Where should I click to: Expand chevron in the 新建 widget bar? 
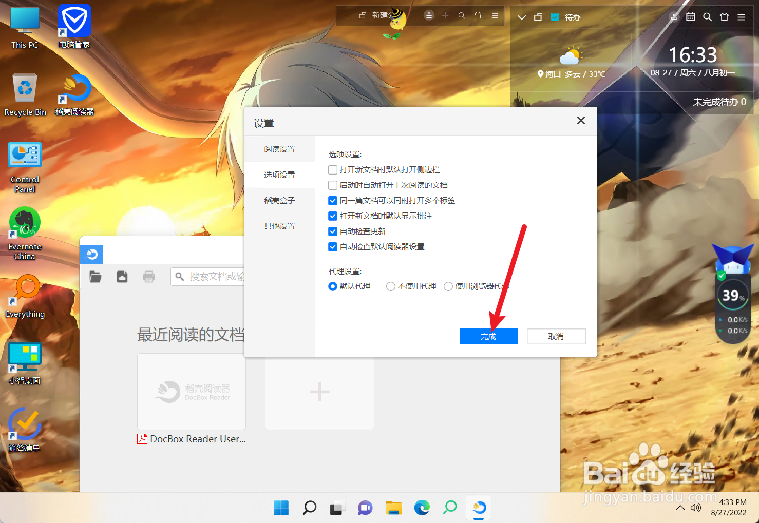[347, 15]
